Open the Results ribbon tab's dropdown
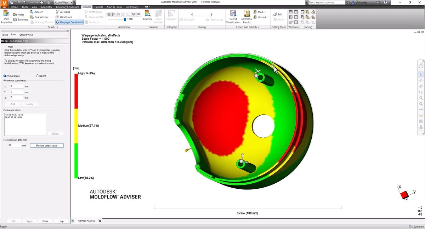This screenshot has width=425, height=229. 57,27
